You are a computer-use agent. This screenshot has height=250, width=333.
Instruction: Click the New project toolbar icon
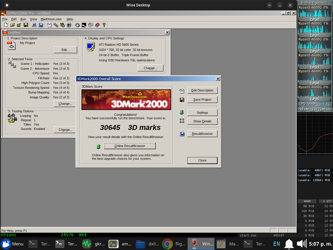tap(6, 25)
